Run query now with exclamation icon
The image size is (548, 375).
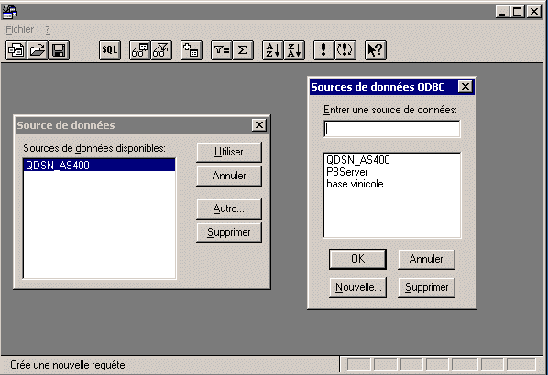(324, 50)
